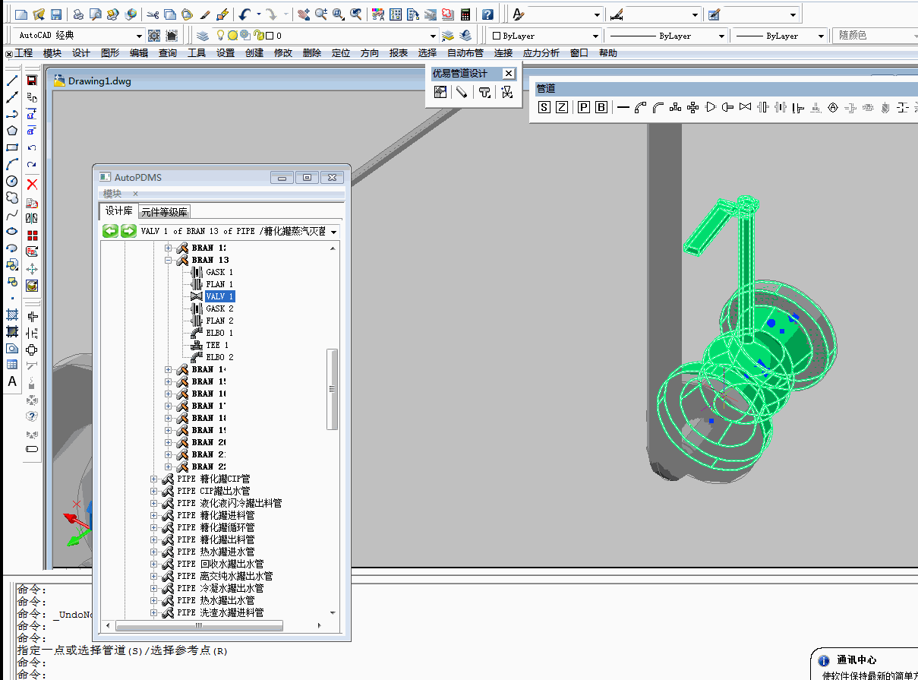Click the Z button in 管道 toolbar

(562, 107)
